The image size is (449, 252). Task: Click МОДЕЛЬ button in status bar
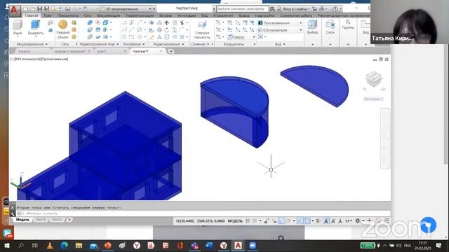pos(235,221)
